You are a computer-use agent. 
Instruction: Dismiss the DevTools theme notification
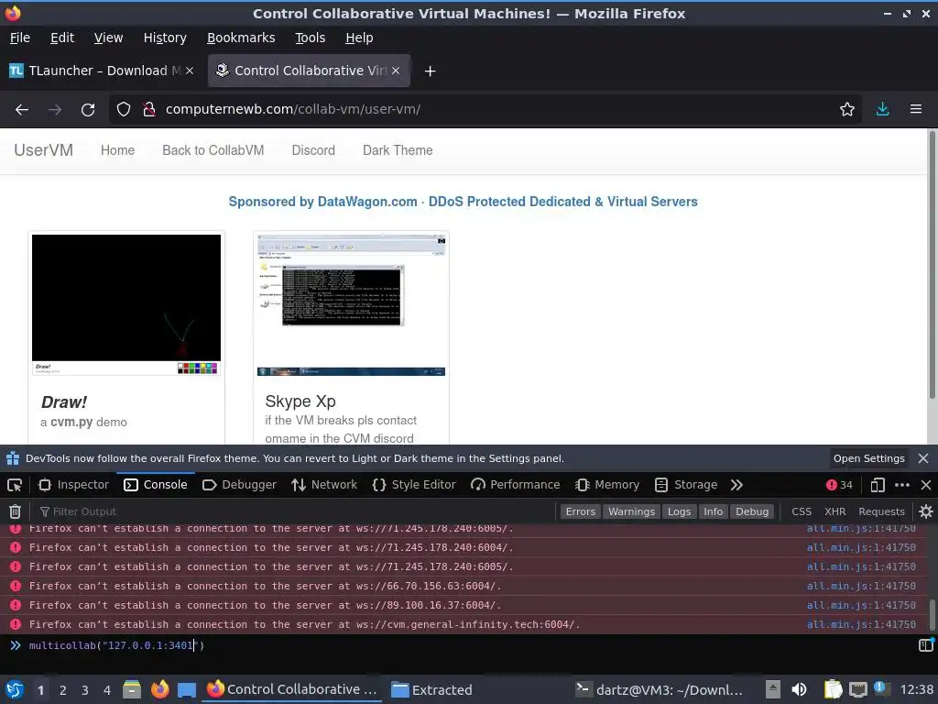click(x=923, y=458)
